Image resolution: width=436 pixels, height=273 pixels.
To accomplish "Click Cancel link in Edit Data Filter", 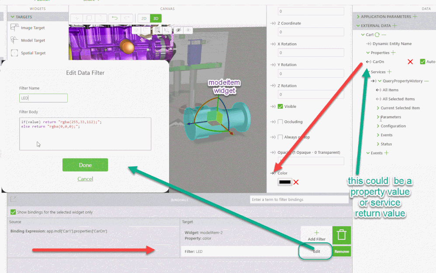I will tap(85, 179).
